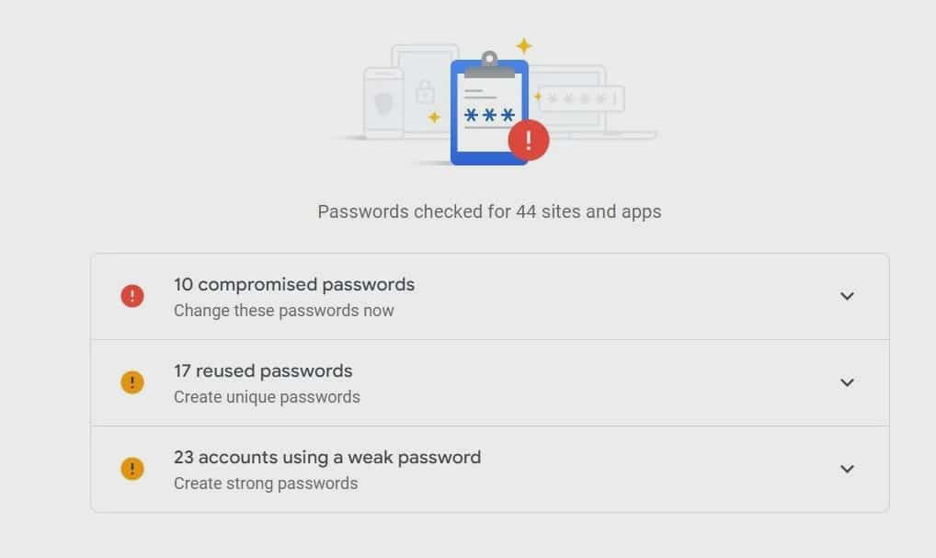
Task: Expand the reused passwords chevron
Action: click(x=847, y=382)
